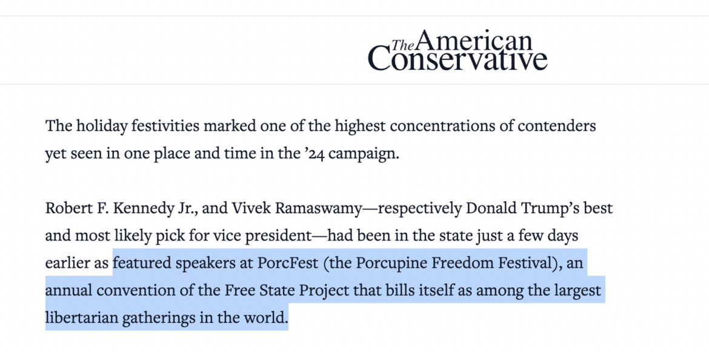Click The American Conservative logo
709x352 pixels.
(x=458, y=50)
